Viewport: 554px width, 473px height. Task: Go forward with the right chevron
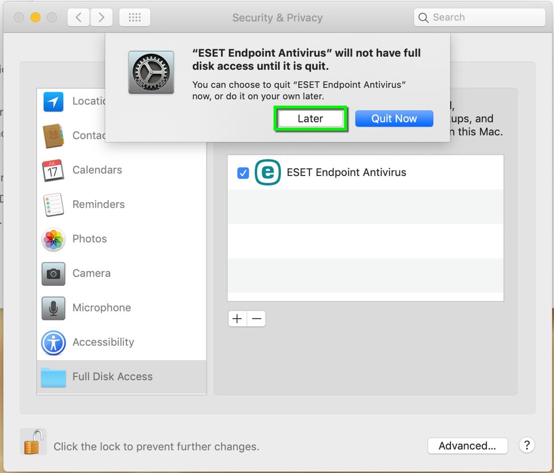click(101, 17)
